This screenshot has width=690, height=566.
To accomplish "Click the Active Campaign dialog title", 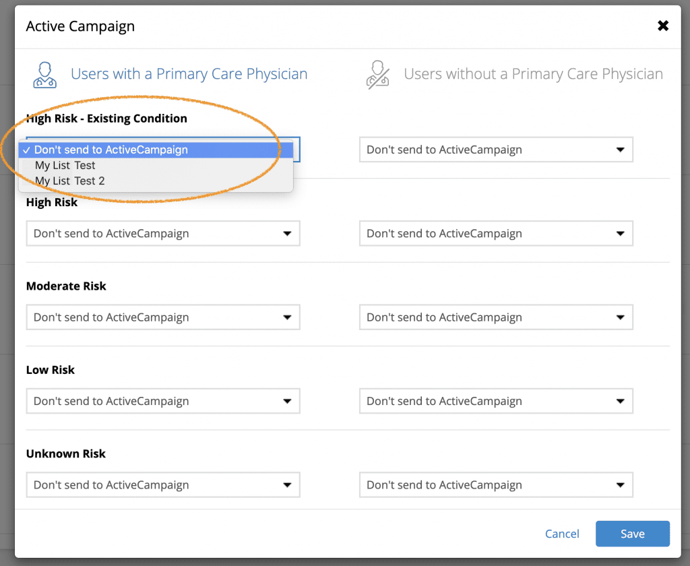I will click(x=80, y=26).
